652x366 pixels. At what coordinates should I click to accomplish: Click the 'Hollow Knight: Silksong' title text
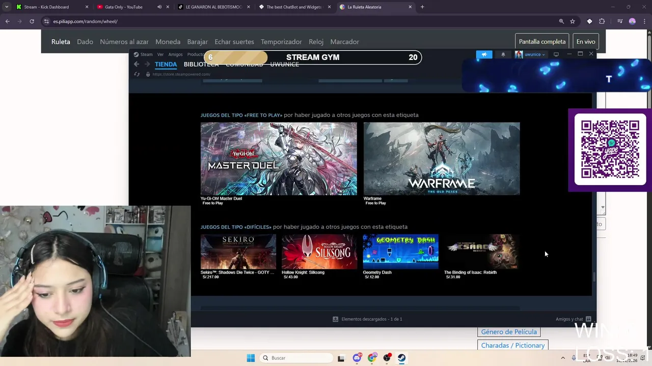[303, 272]
